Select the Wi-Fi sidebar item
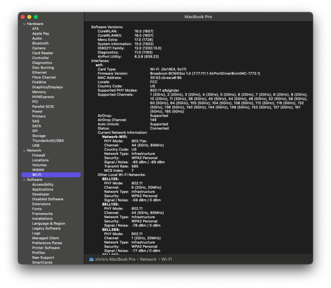 click(x=51, y=175)
